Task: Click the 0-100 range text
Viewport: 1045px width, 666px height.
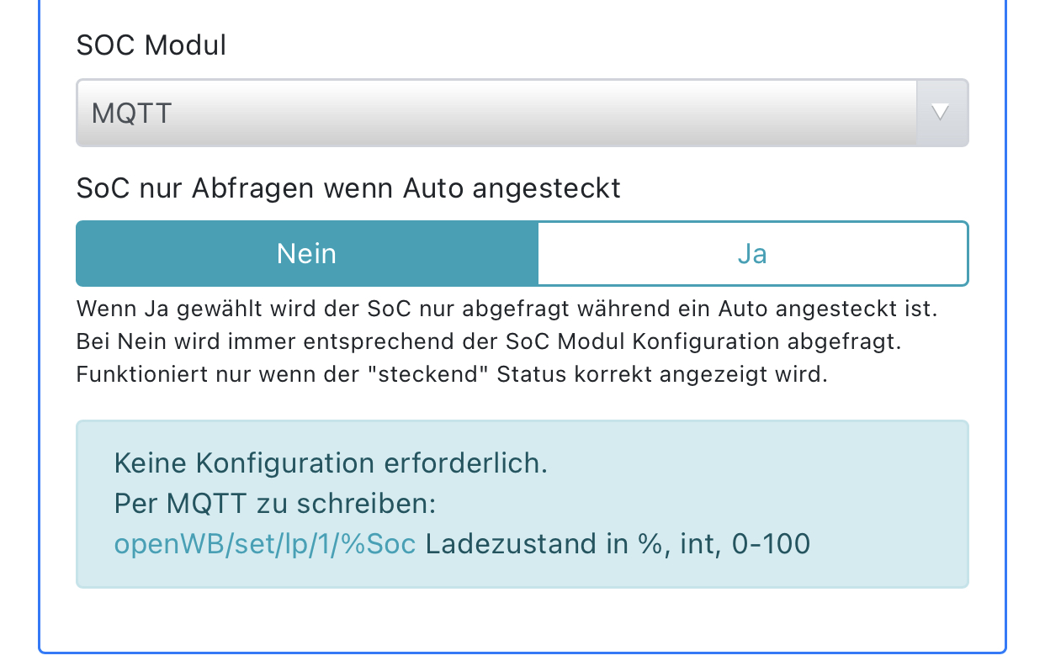Action: [x=771, y=544]
